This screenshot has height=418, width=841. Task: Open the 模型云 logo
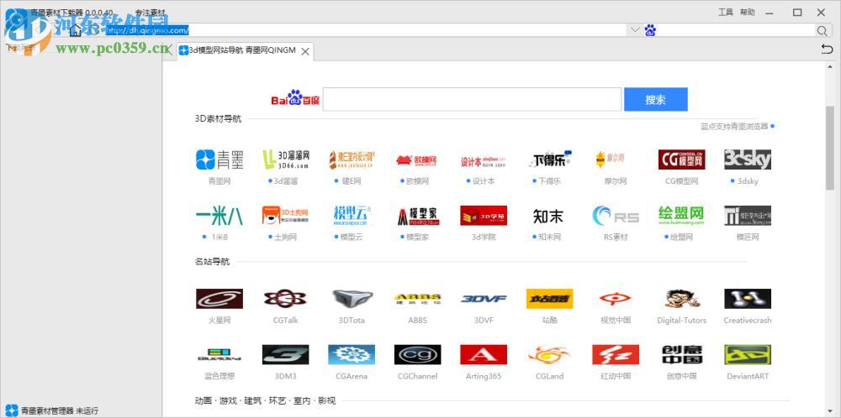(x=352, y=215)
